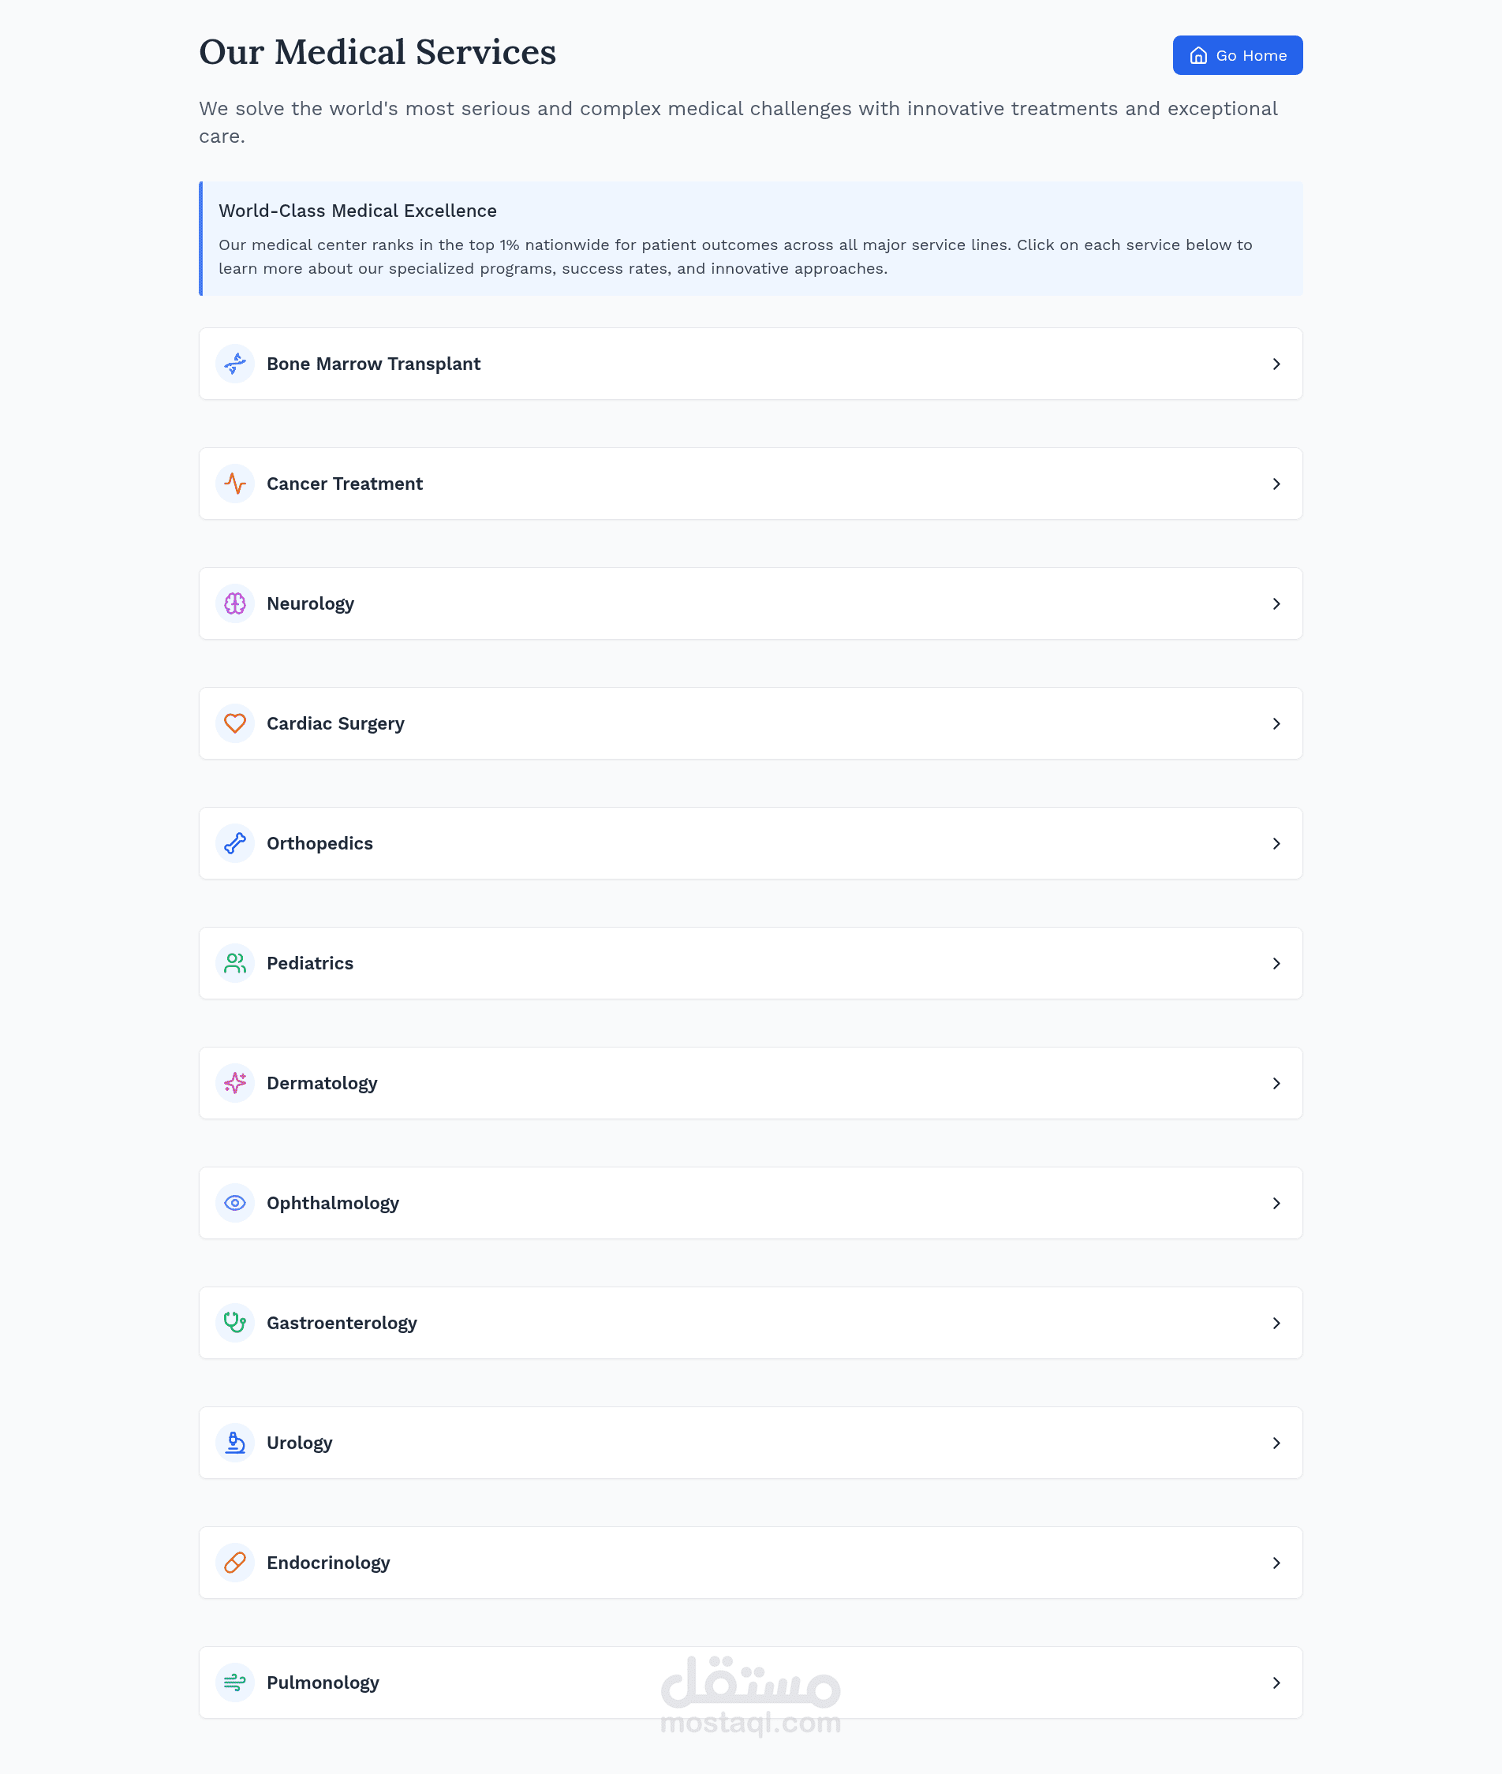This screenshot has height=1774, width=1502.
Task: Expand the Neurology chevron arrow
Action: point(1276,603)
